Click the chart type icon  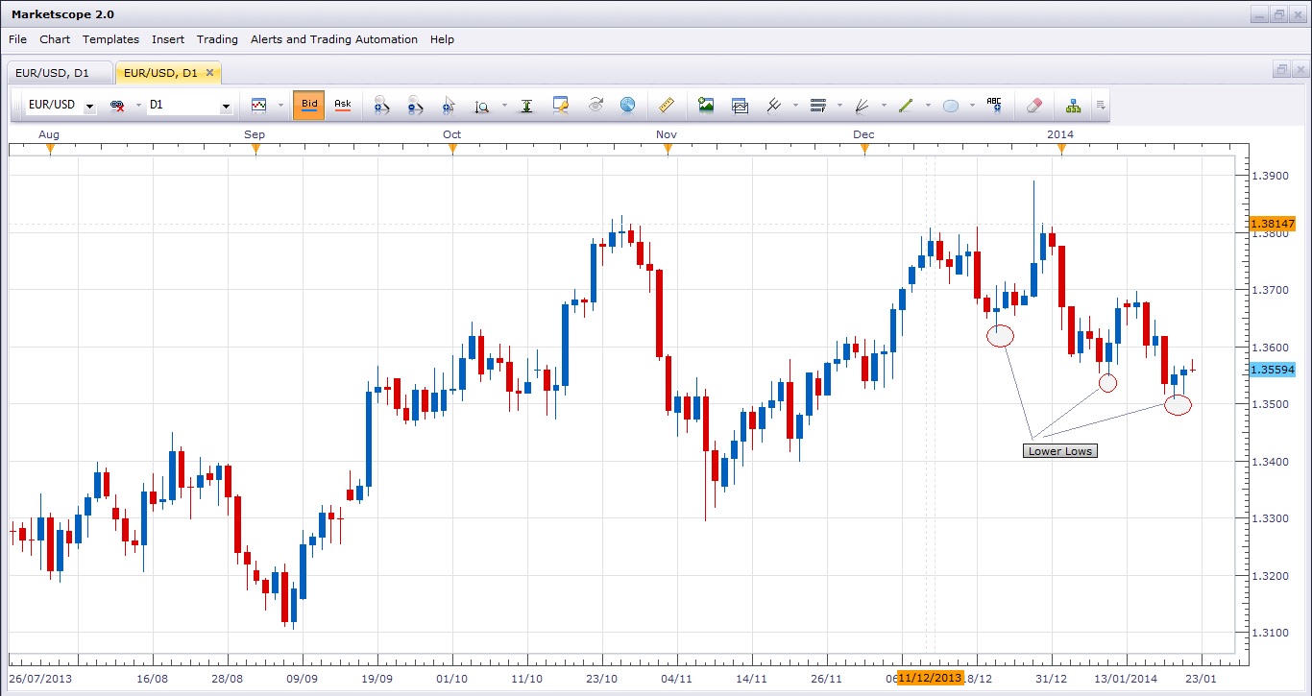click(x=258, y=105)
